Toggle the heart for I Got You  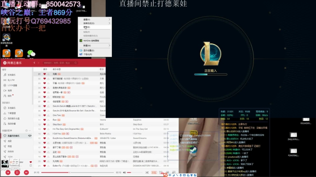tap(44, 134)
